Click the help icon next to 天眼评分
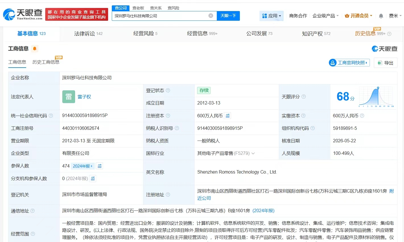The image size is (404, 242). click(x=304, y=97)
